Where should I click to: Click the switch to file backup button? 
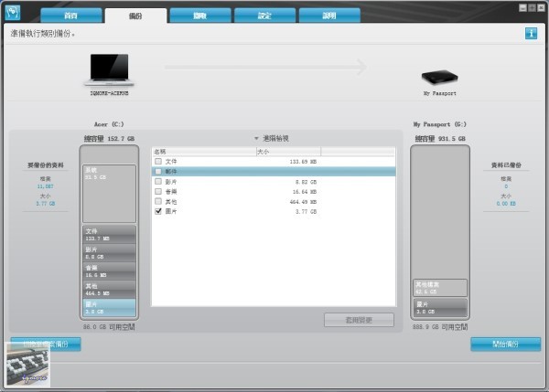click(46, 344)
